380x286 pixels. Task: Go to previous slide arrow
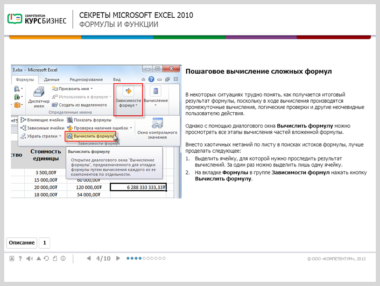[x=89, y=258]
